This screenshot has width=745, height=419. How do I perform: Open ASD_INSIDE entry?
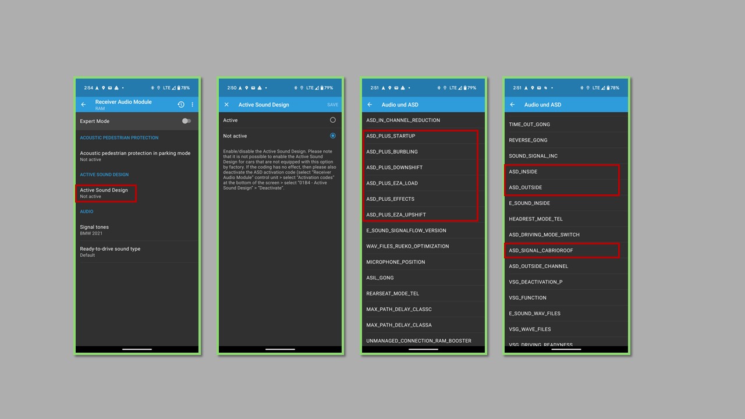[566, 172]
